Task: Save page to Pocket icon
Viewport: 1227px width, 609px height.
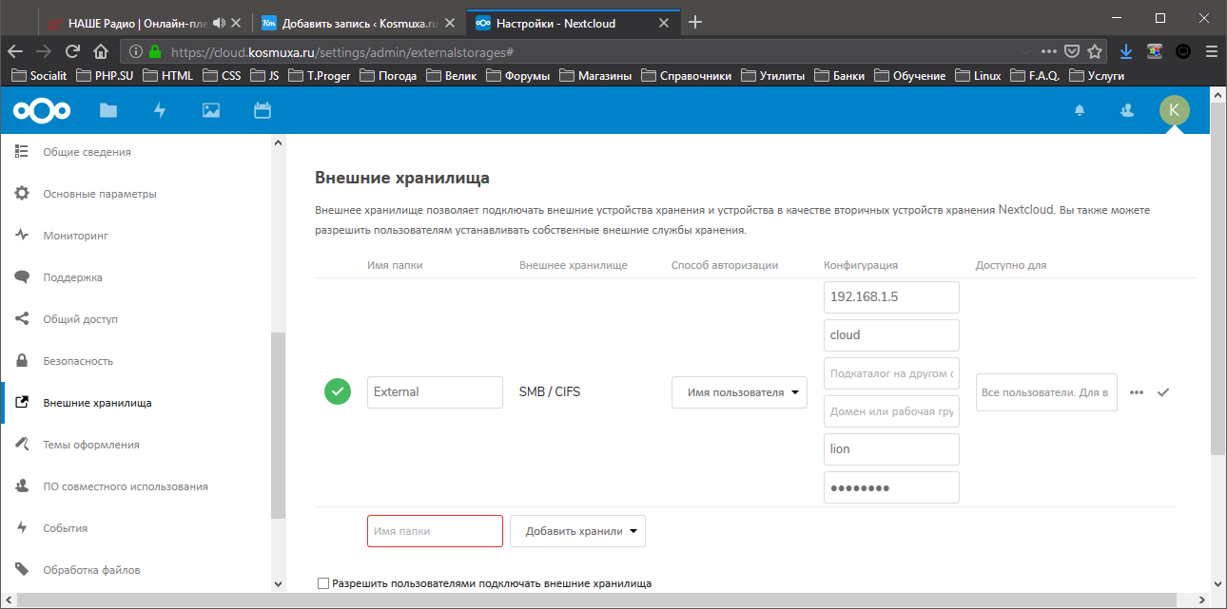Action: [x=1072, y=51]
